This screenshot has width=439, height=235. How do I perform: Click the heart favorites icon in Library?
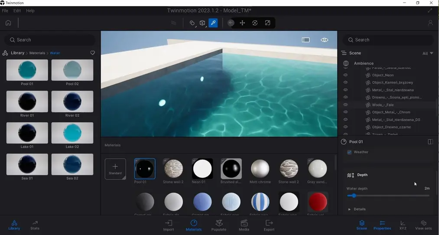click(x=92, y=53)
